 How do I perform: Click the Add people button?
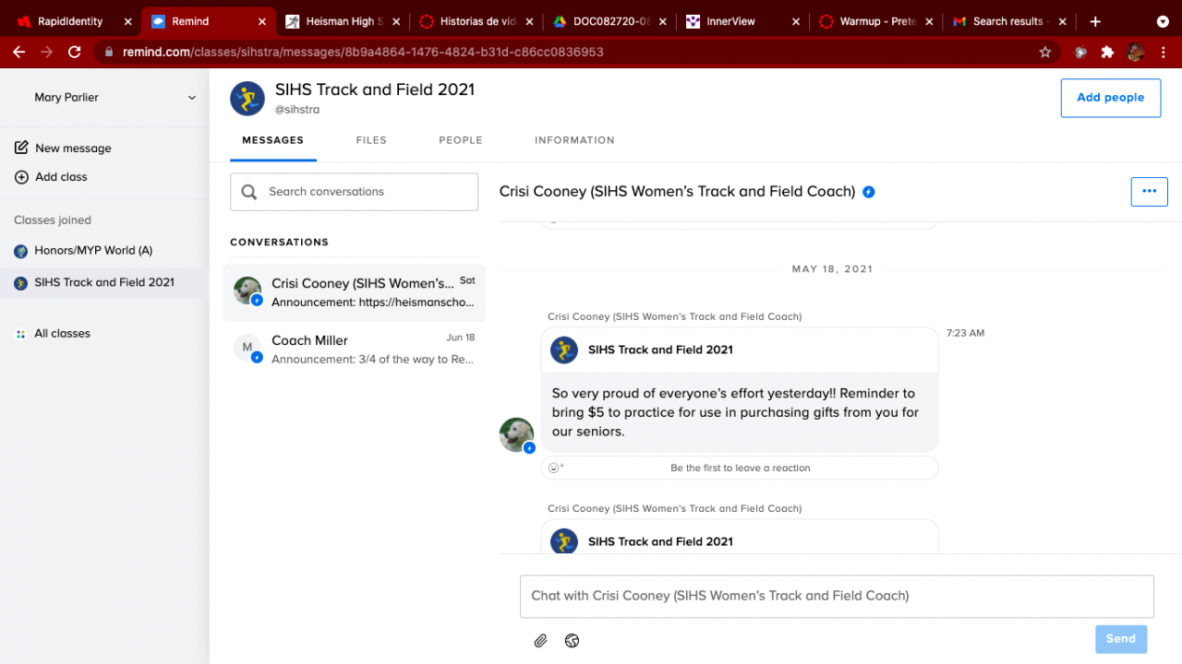[1111, 98]
